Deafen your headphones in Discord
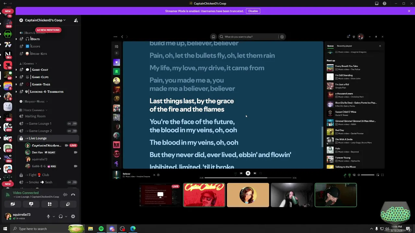The width and height of the screenshot is (415, 233). pos(61,216)
